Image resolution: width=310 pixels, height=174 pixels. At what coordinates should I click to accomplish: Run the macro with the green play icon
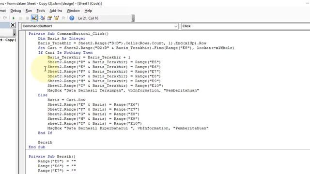coord(14,18)
